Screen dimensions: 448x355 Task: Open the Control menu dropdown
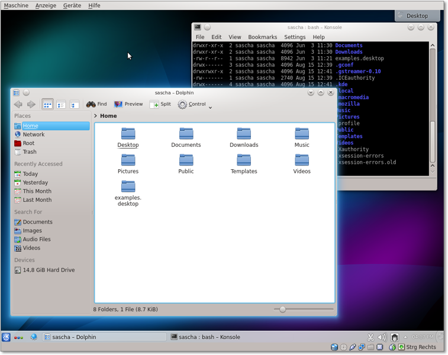pos(192,104)
